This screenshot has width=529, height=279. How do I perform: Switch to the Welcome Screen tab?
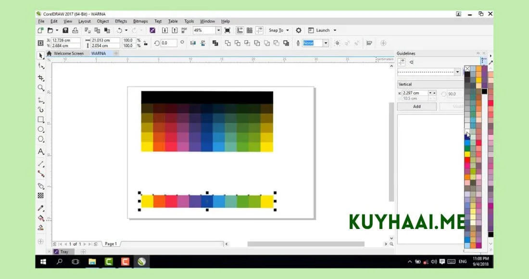(68, 53)
